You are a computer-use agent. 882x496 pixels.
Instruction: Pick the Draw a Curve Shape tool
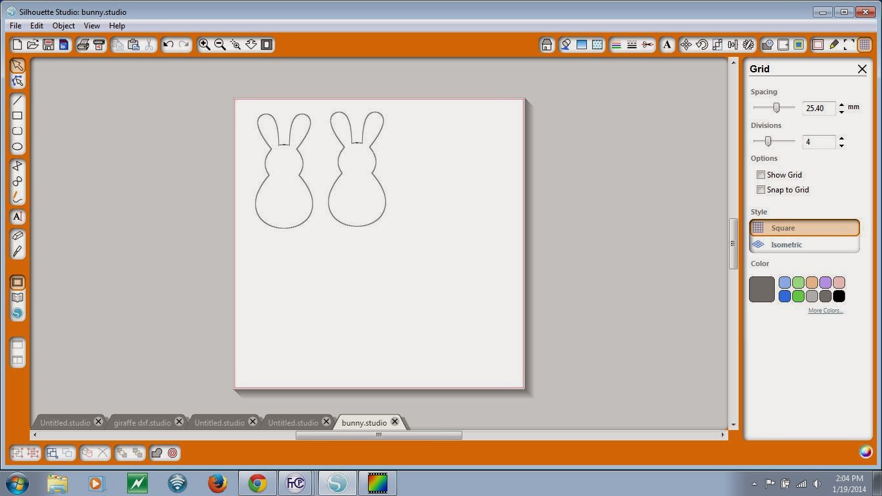pos(17,181)
